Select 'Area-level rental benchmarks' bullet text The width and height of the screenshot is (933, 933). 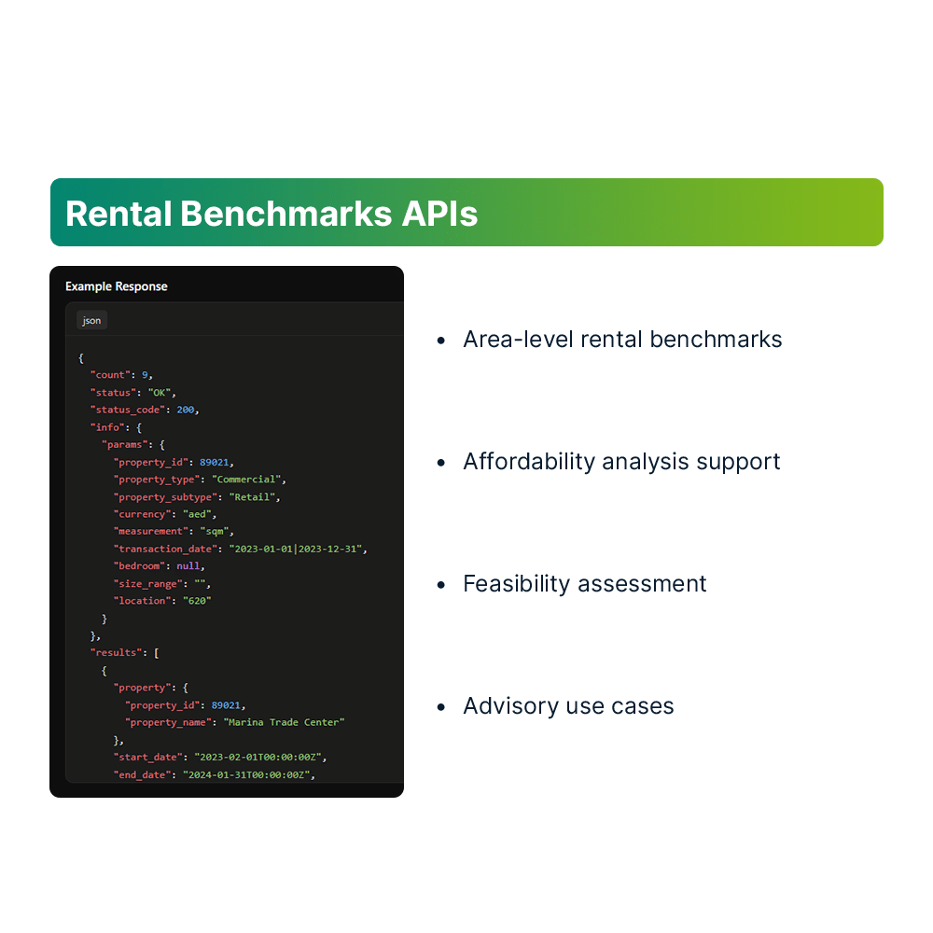(622, 340)
